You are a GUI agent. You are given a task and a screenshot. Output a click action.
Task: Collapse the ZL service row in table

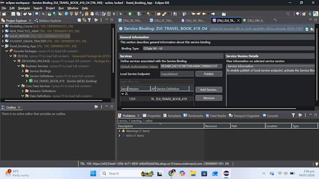pos(123,94)
